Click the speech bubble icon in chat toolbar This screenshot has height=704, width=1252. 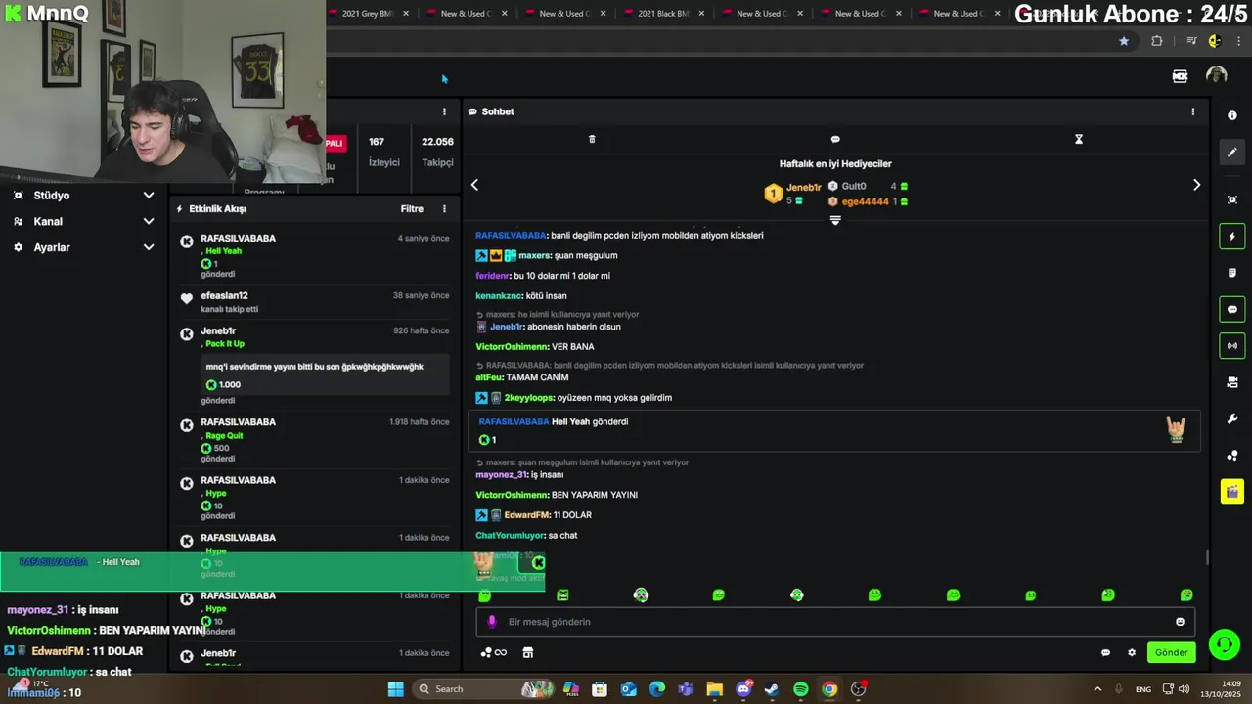click(835, 139)
